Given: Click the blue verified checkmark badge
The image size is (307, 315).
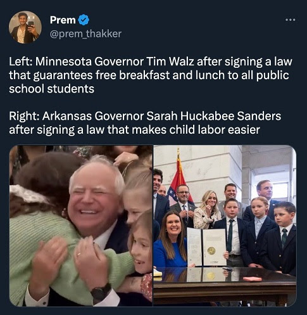Looking at the screenshot, I should click(84, 20).
